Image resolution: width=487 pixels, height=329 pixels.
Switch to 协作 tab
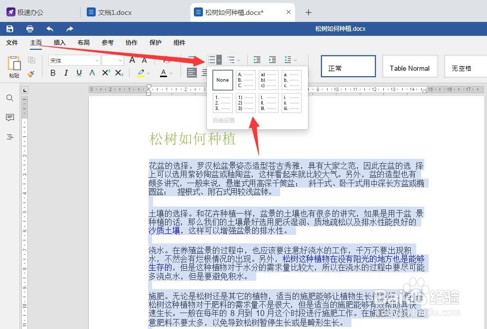pos(132,43)
